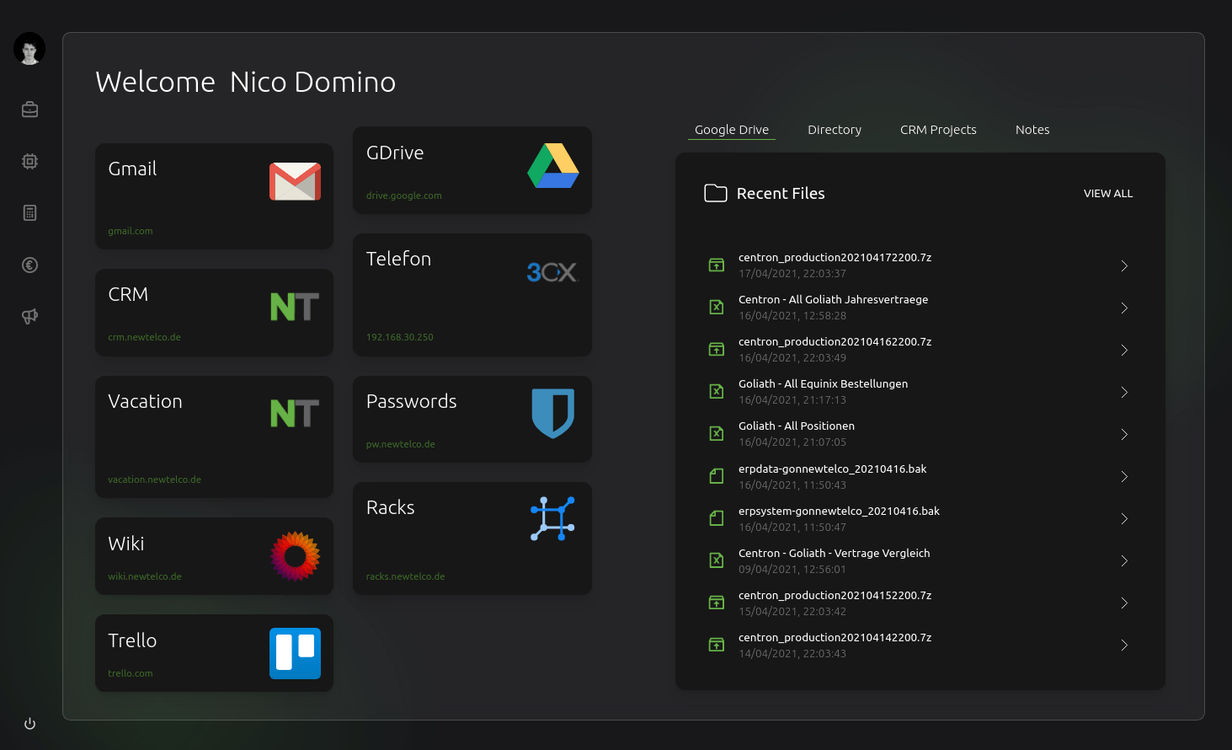Open the file Goliath - All Equinix Bestellungen
The image size is (1232, 750).
823,384
